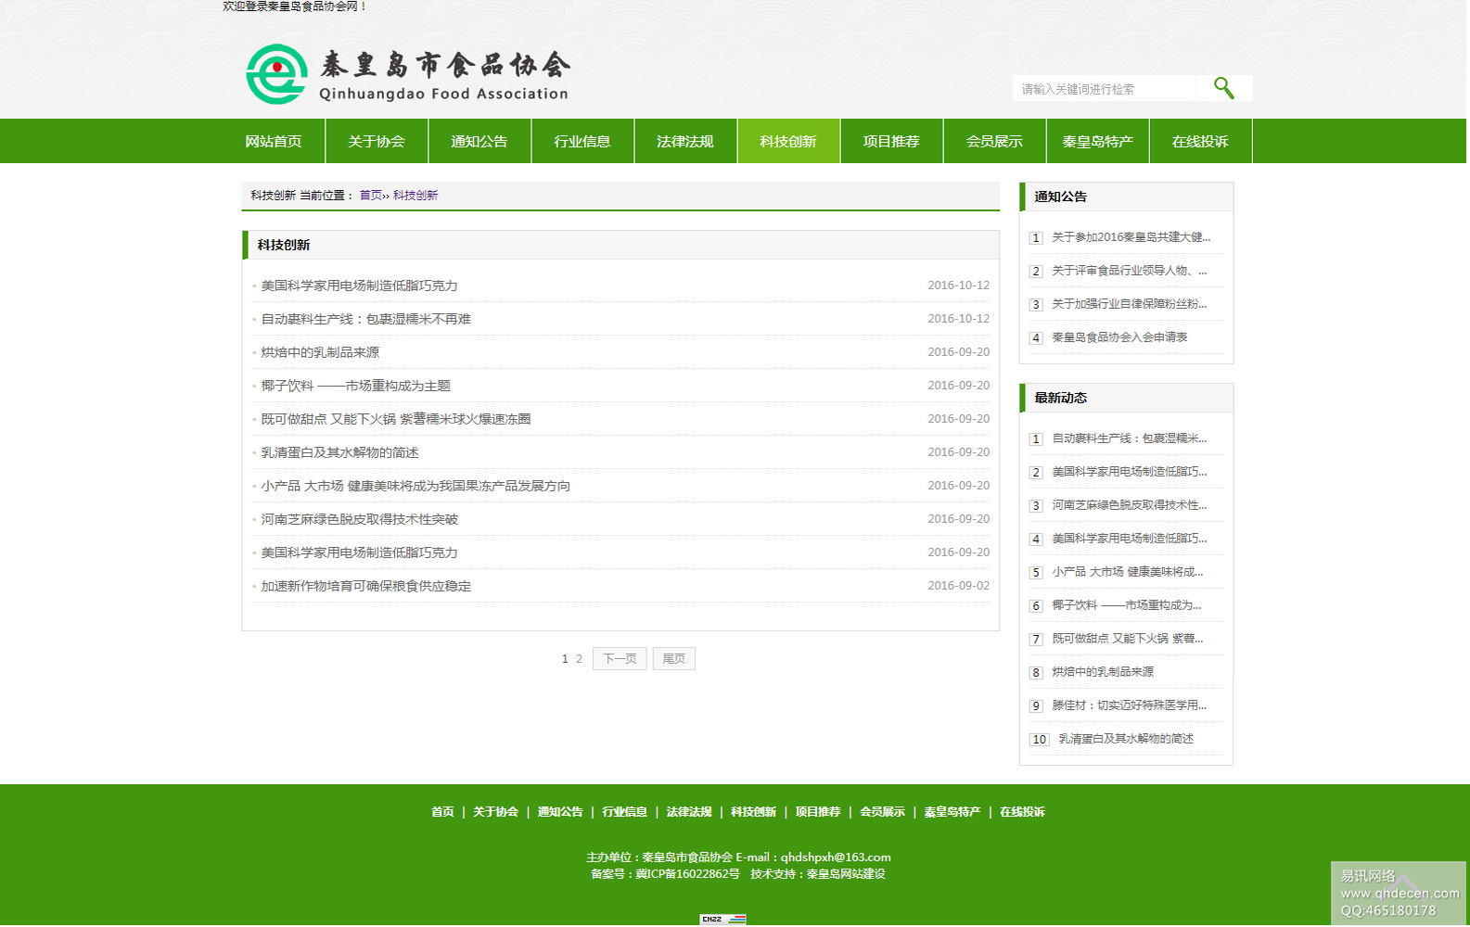Screen dimensions: 1470x927
Task: Click footer link 通知公告
Action: [560, 812]
